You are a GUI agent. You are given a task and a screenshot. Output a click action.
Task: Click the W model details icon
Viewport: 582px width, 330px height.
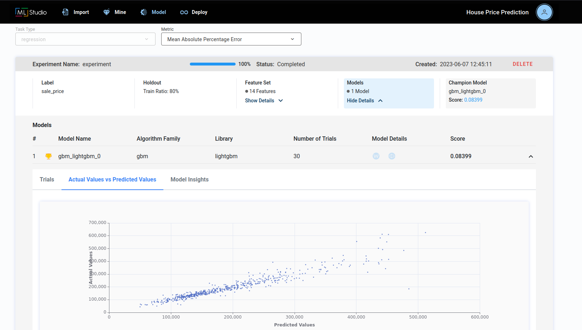click(x=376, y=156)
